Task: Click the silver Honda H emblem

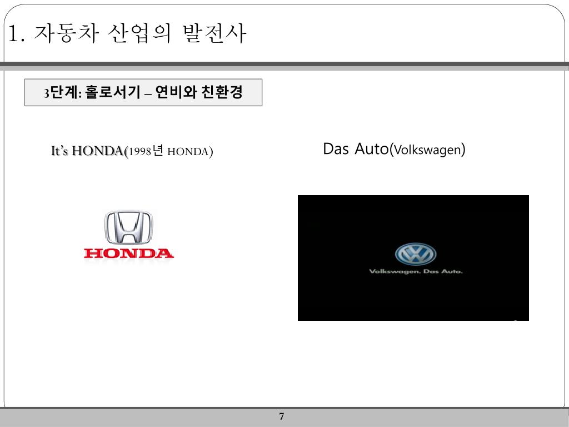Action: (128, 227)
